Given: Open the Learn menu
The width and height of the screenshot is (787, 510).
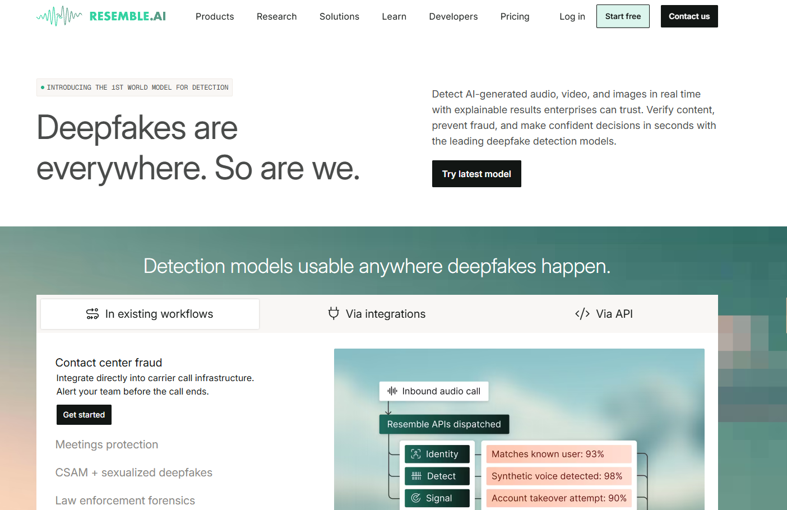Looking at the screenshot, I should click(x=394, y=16).
